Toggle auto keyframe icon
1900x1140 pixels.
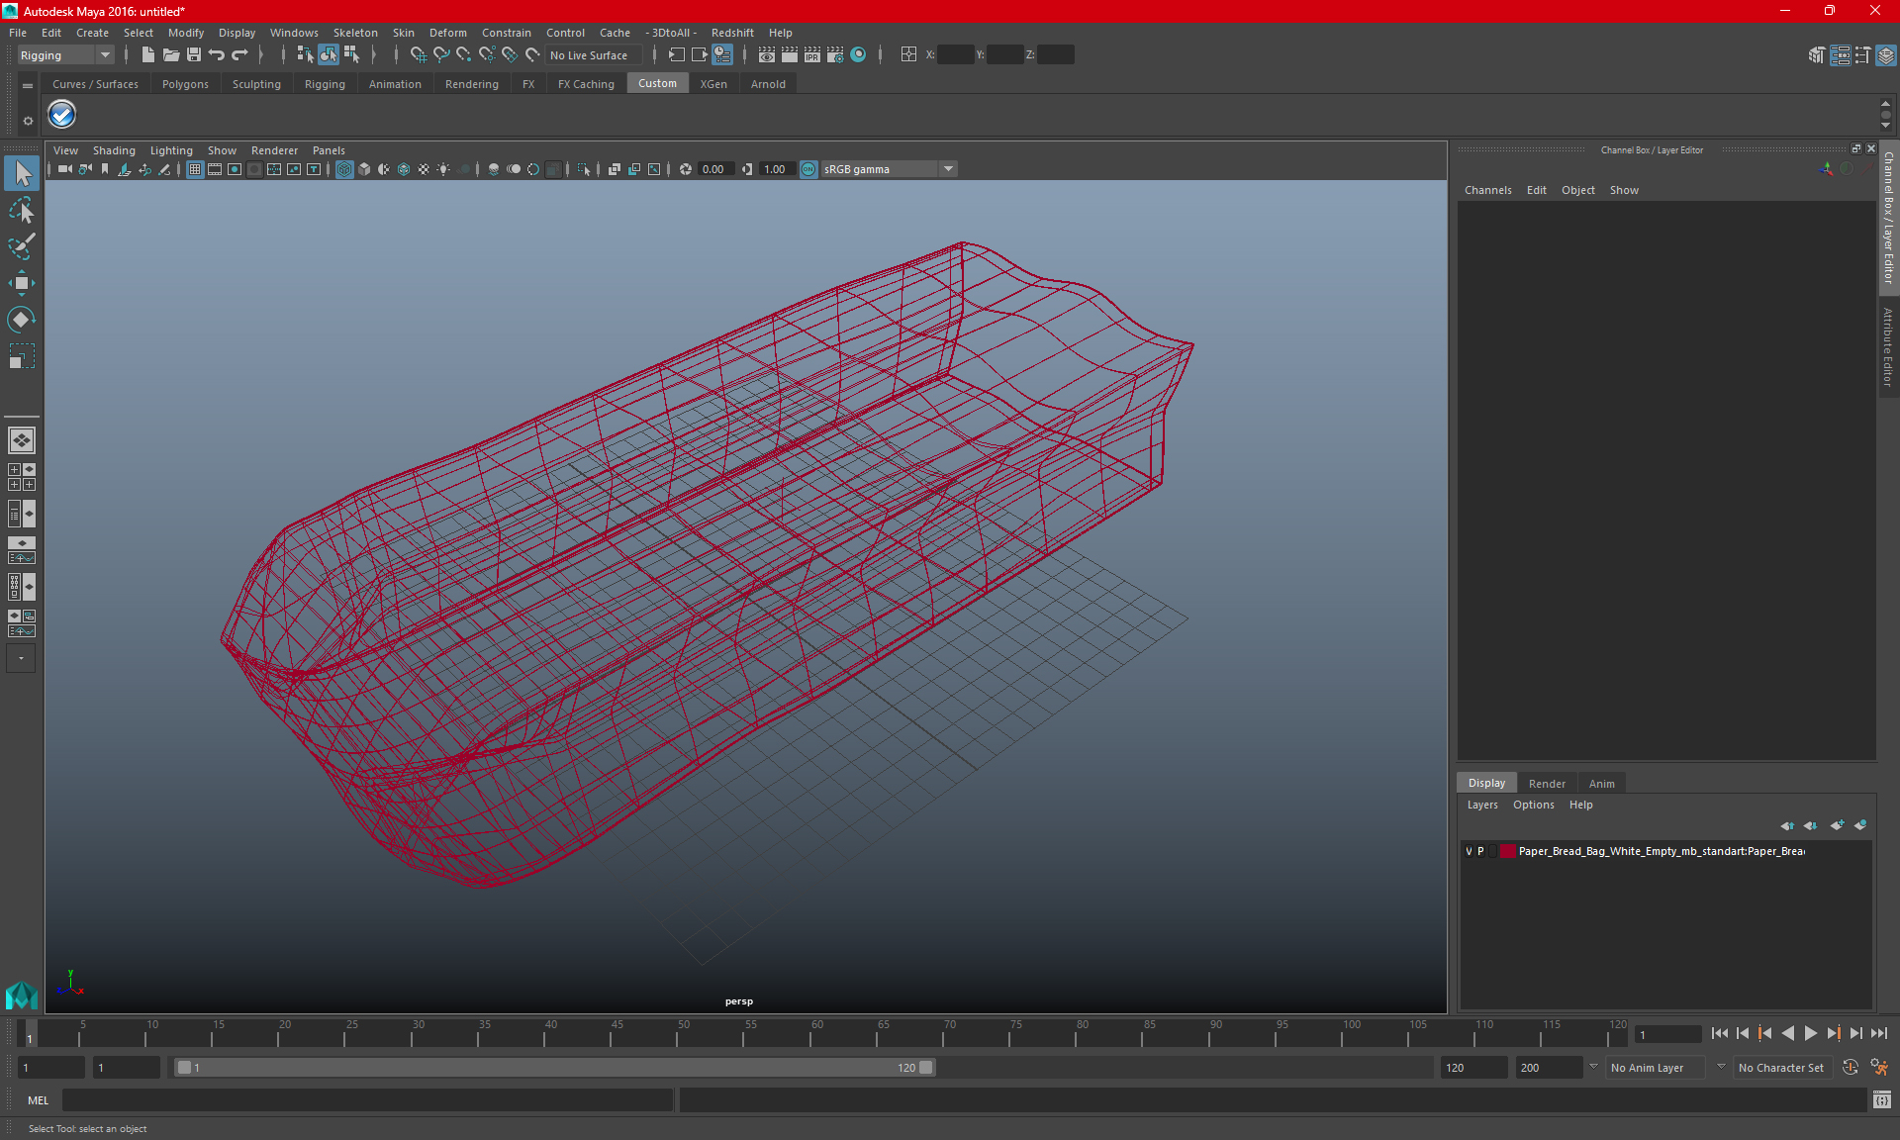1851,1068
